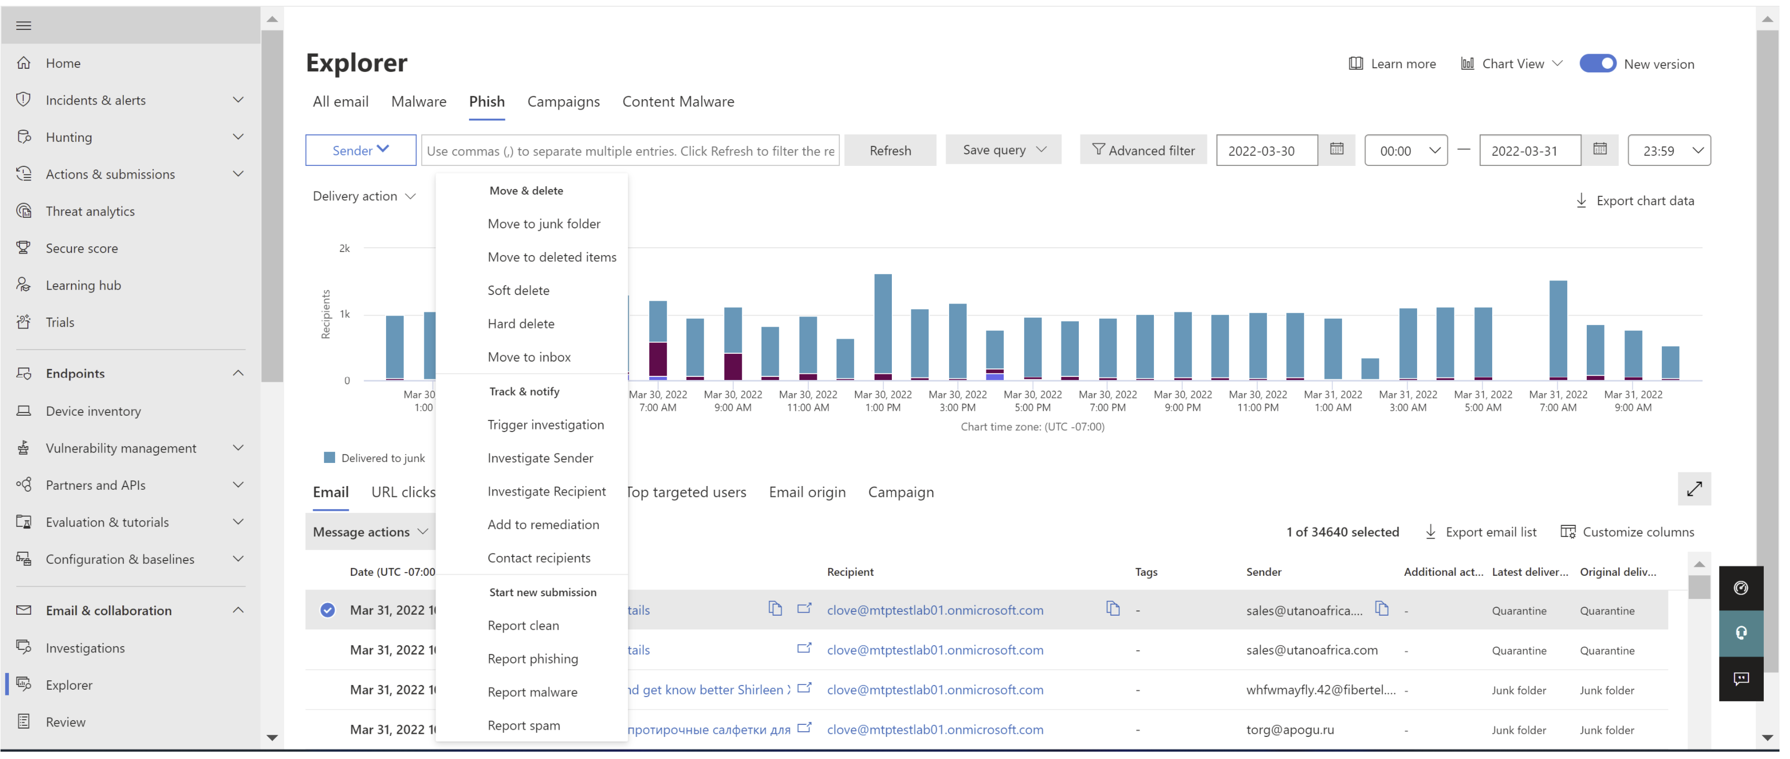Uncheck the selected first email row
The height and width of the screenshot is (759, 1790).
(x=327, y=610)
